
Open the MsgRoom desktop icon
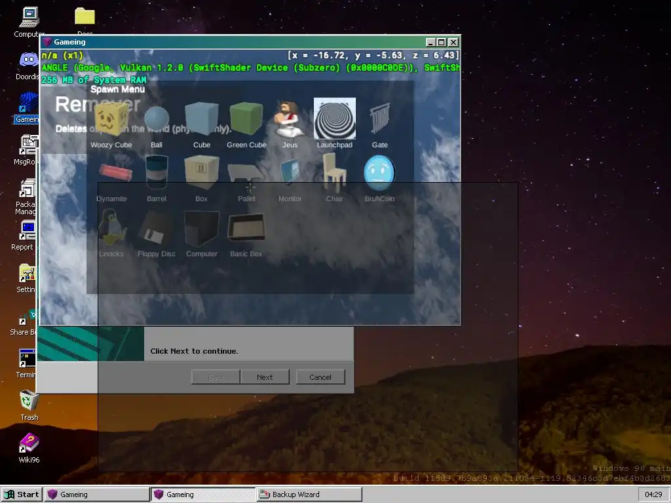[26, 150]
